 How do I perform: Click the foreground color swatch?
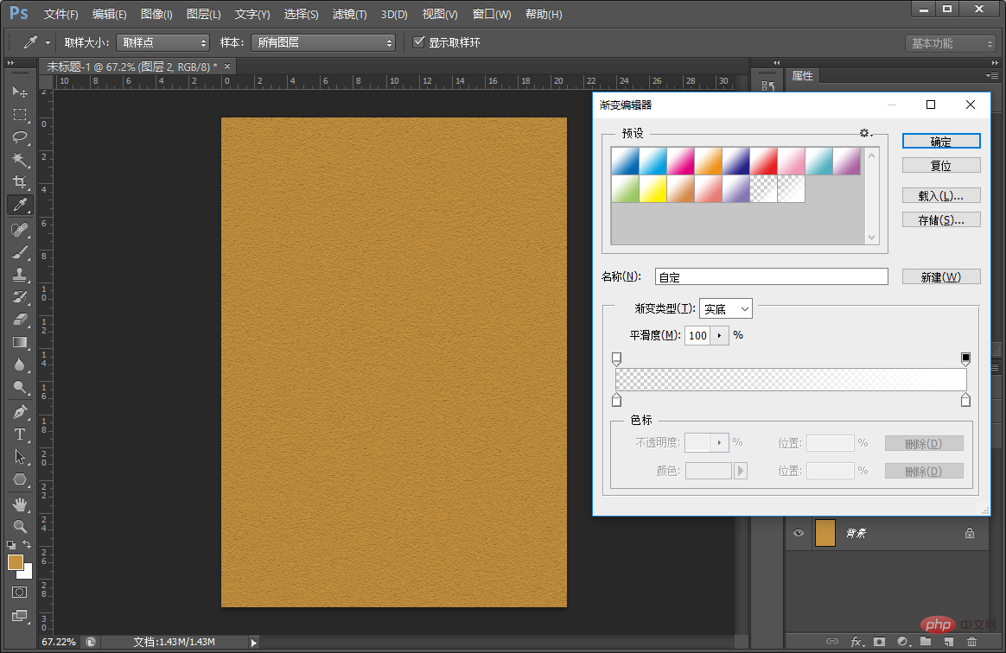click(16, 562)
